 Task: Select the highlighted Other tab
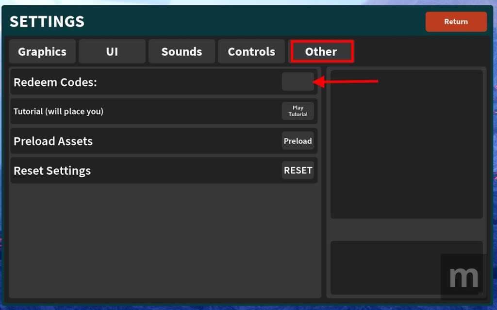click(321, 52)
